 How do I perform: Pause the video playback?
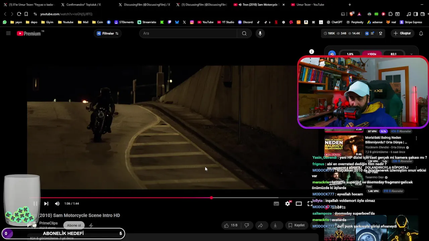[35, 204]
